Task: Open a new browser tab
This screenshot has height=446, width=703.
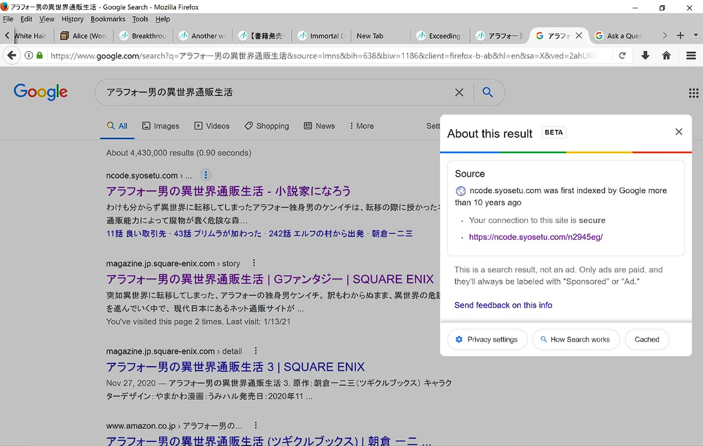Action: [680, 35]
